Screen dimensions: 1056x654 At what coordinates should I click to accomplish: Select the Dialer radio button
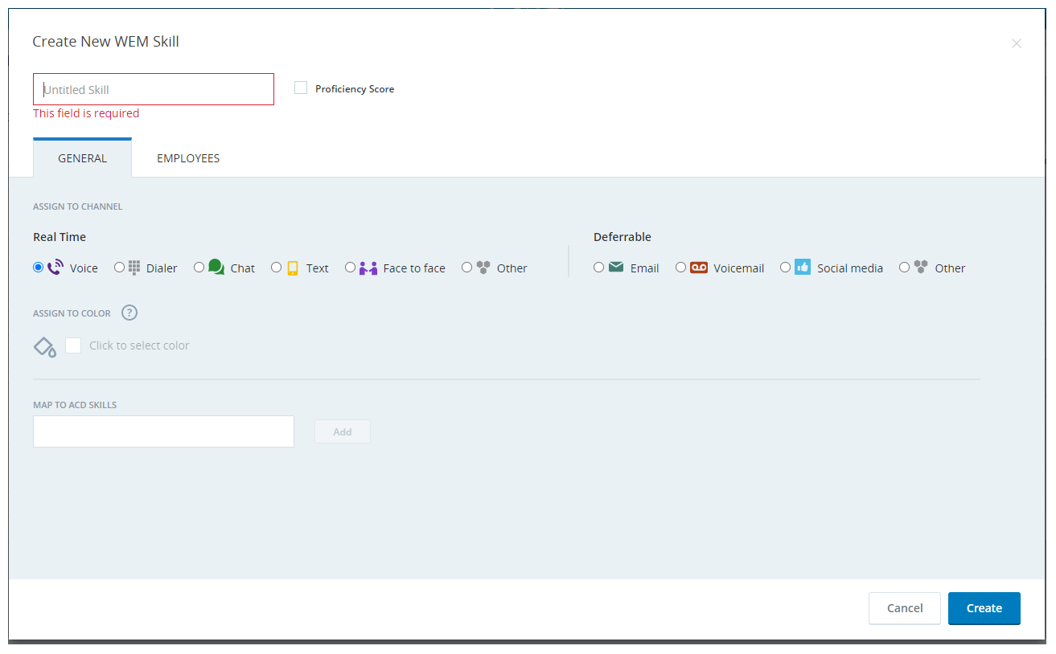pos(120,268)
